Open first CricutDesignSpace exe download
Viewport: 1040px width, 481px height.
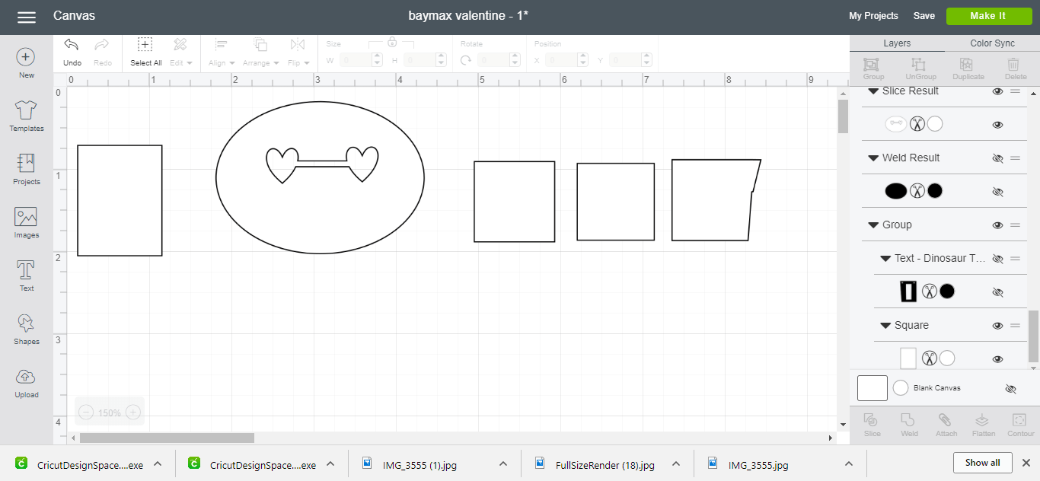coord(90,464)
